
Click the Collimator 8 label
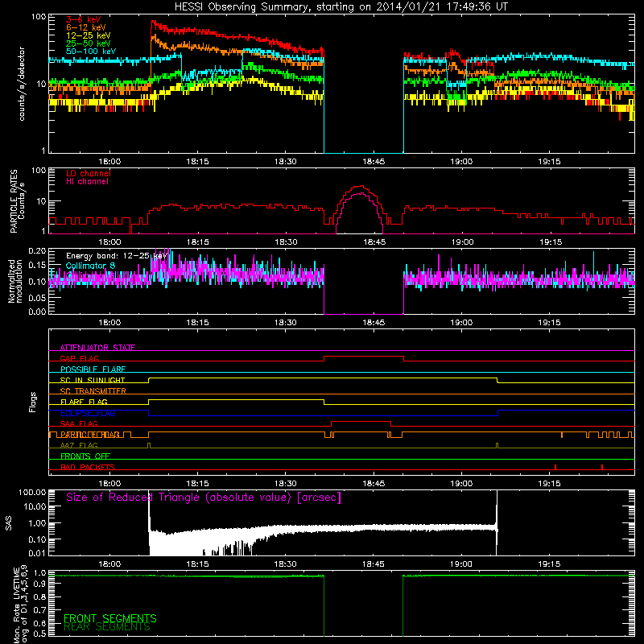tap(90, 266)
